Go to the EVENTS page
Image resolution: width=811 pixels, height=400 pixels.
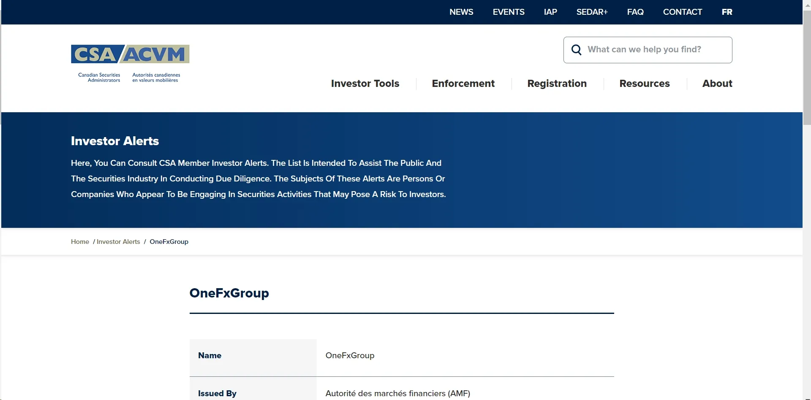tap(509, 12)
